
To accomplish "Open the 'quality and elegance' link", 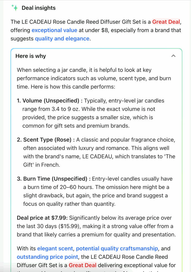I will click(x=62, y=39).
